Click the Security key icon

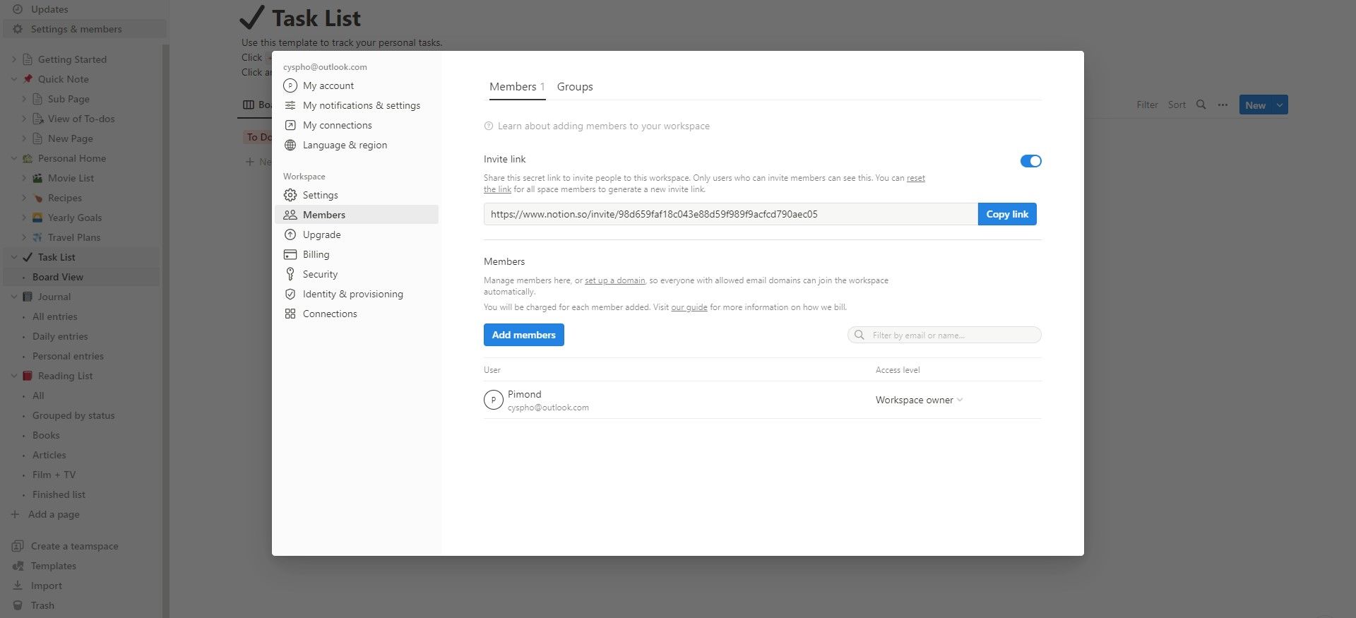pos(290,274)
